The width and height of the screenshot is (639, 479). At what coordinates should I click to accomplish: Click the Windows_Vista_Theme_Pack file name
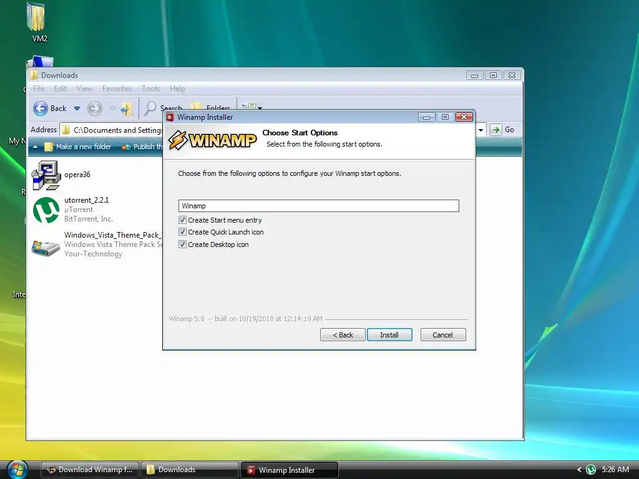click(x=114, y=235)
